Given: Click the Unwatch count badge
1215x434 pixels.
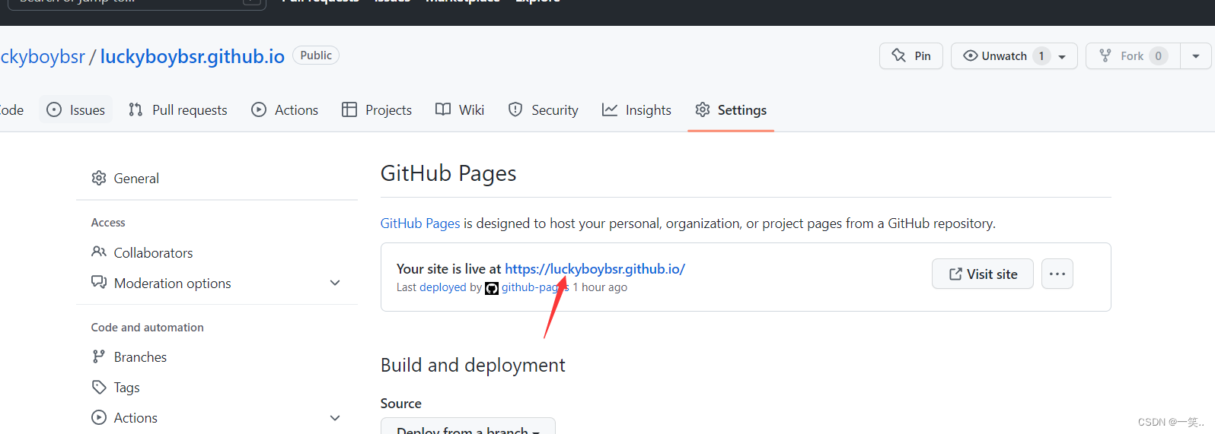Looking at the screenshot, I should (1041, 56).
